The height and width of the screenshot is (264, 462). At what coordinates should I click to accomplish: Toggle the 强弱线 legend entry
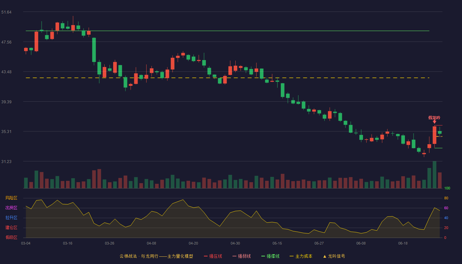[242, 256]
